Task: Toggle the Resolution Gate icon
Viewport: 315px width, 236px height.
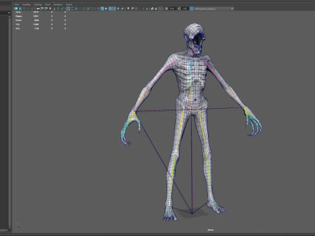Action: click(x=76, y=9)
